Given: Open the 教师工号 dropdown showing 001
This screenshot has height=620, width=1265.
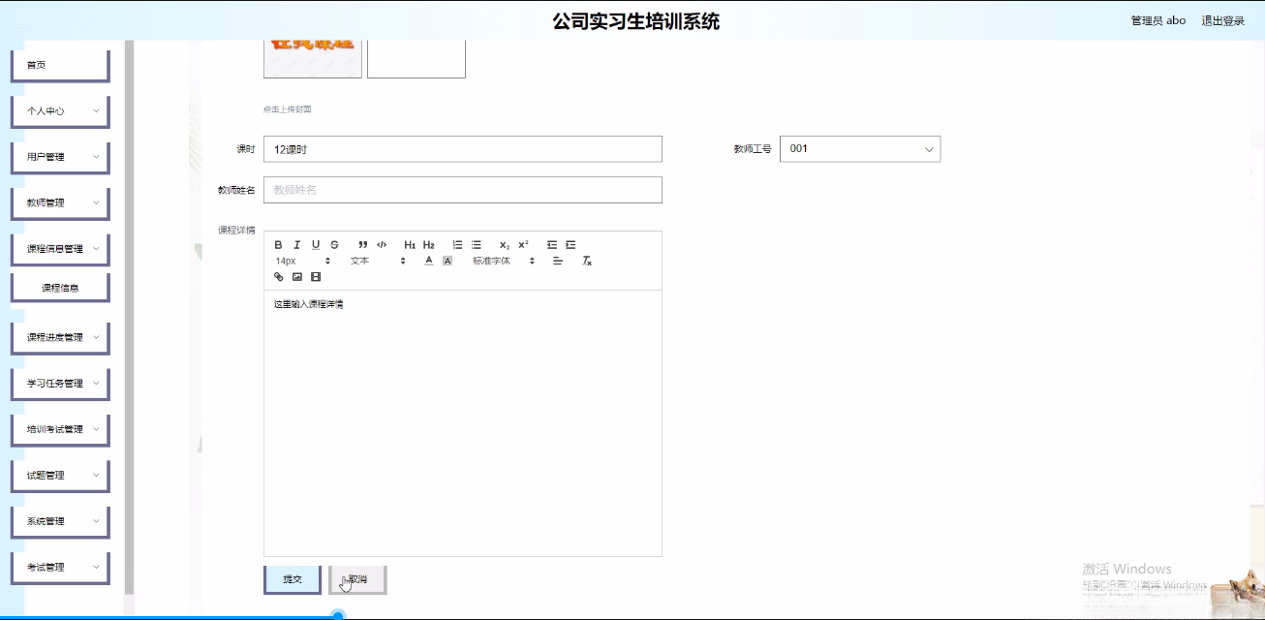Looking at the screenshot, I should (860, 148).
